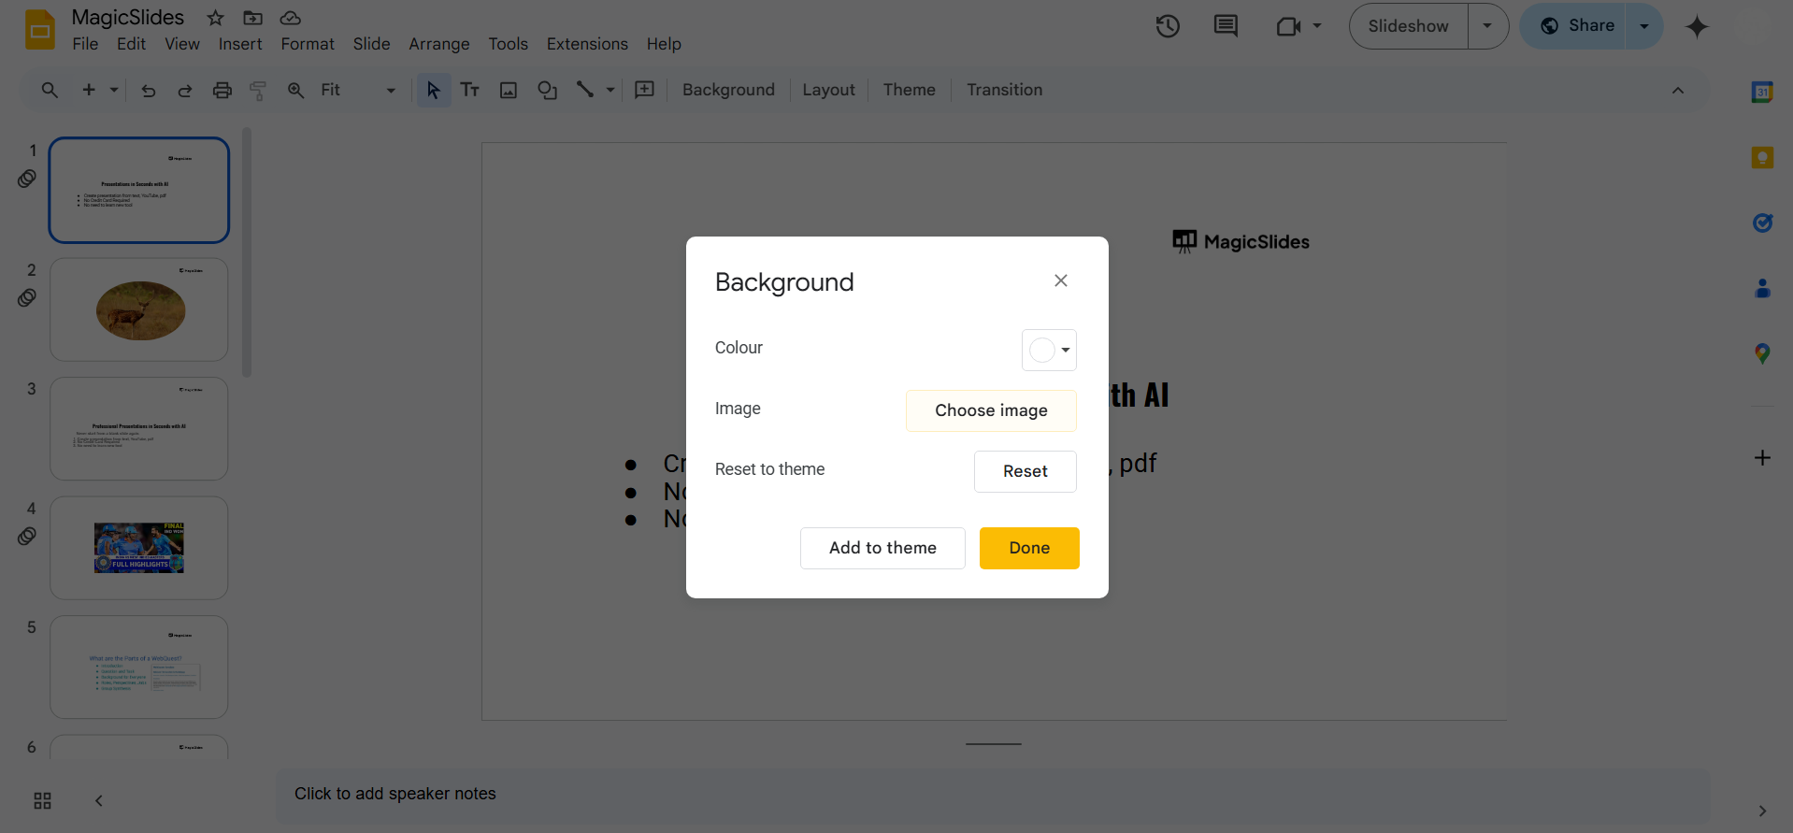Click the Share button
The height and width of the screenshot is (833, 1793).
1577,26
